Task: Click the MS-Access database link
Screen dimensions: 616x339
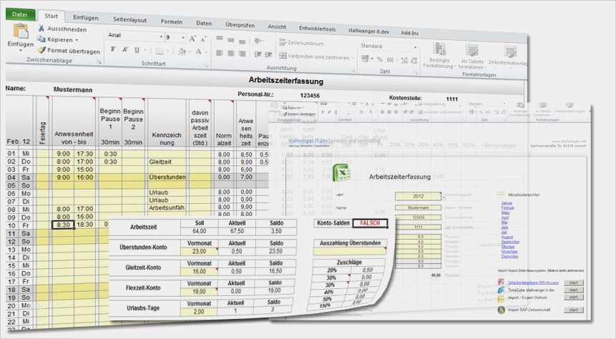Action: (533, 282)
